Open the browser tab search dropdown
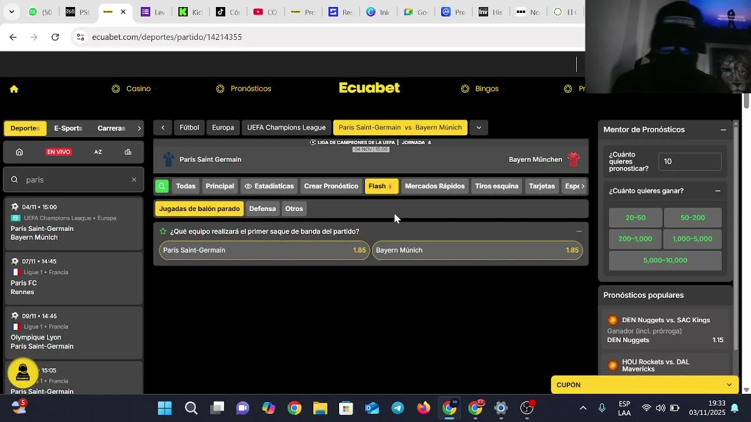This screenshot has height=422, width=751. point(11,12)
